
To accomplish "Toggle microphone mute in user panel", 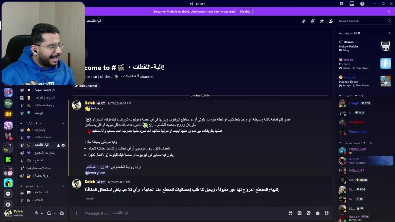I will click(36, 213).
